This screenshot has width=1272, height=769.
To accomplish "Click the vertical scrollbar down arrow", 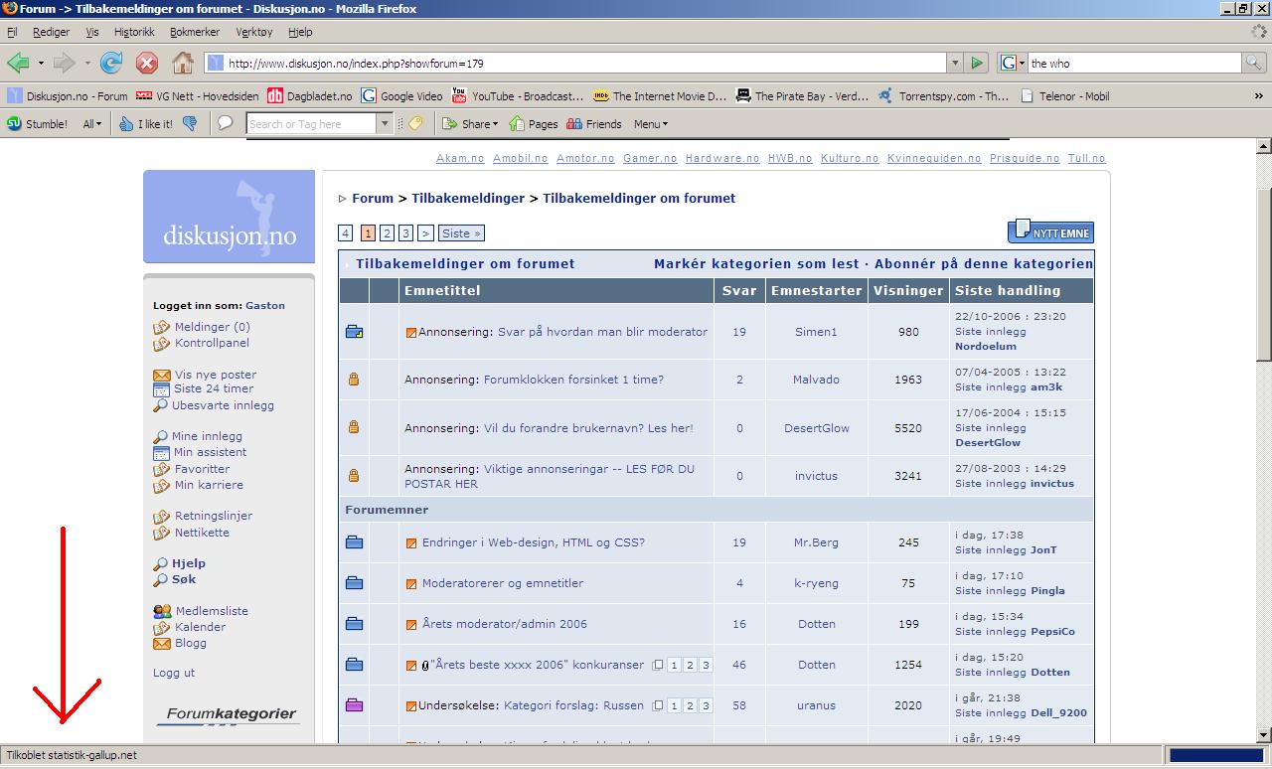I will tap(1264, 736).
